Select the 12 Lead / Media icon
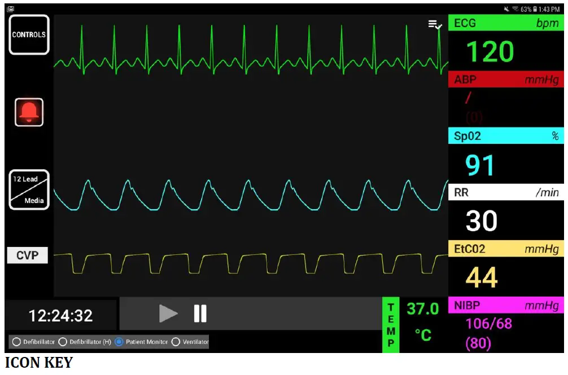568x375 pixels. pos(29,189)
